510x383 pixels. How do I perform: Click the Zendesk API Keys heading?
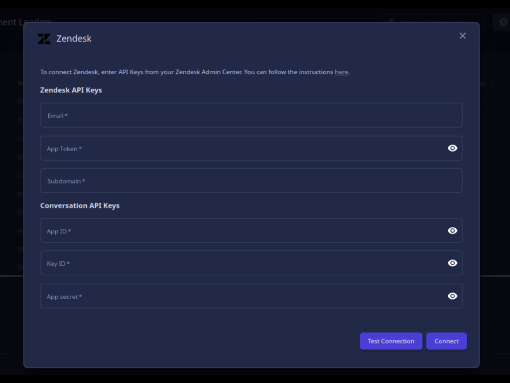[x=71, y=90]
